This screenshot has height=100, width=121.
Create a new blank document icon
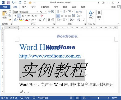pos(25,2)
